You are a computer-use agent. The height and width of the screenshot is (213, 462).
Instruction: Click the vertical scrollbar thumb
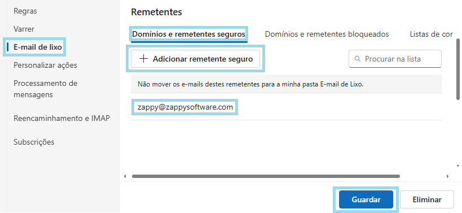(x=458, y=69)
